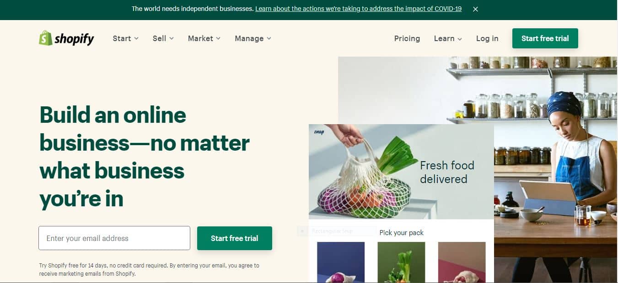The width and height of the screenshot is (618, 283).
Task: Select the pink background pack thumbnail
Action: click(x=462, y=262)
